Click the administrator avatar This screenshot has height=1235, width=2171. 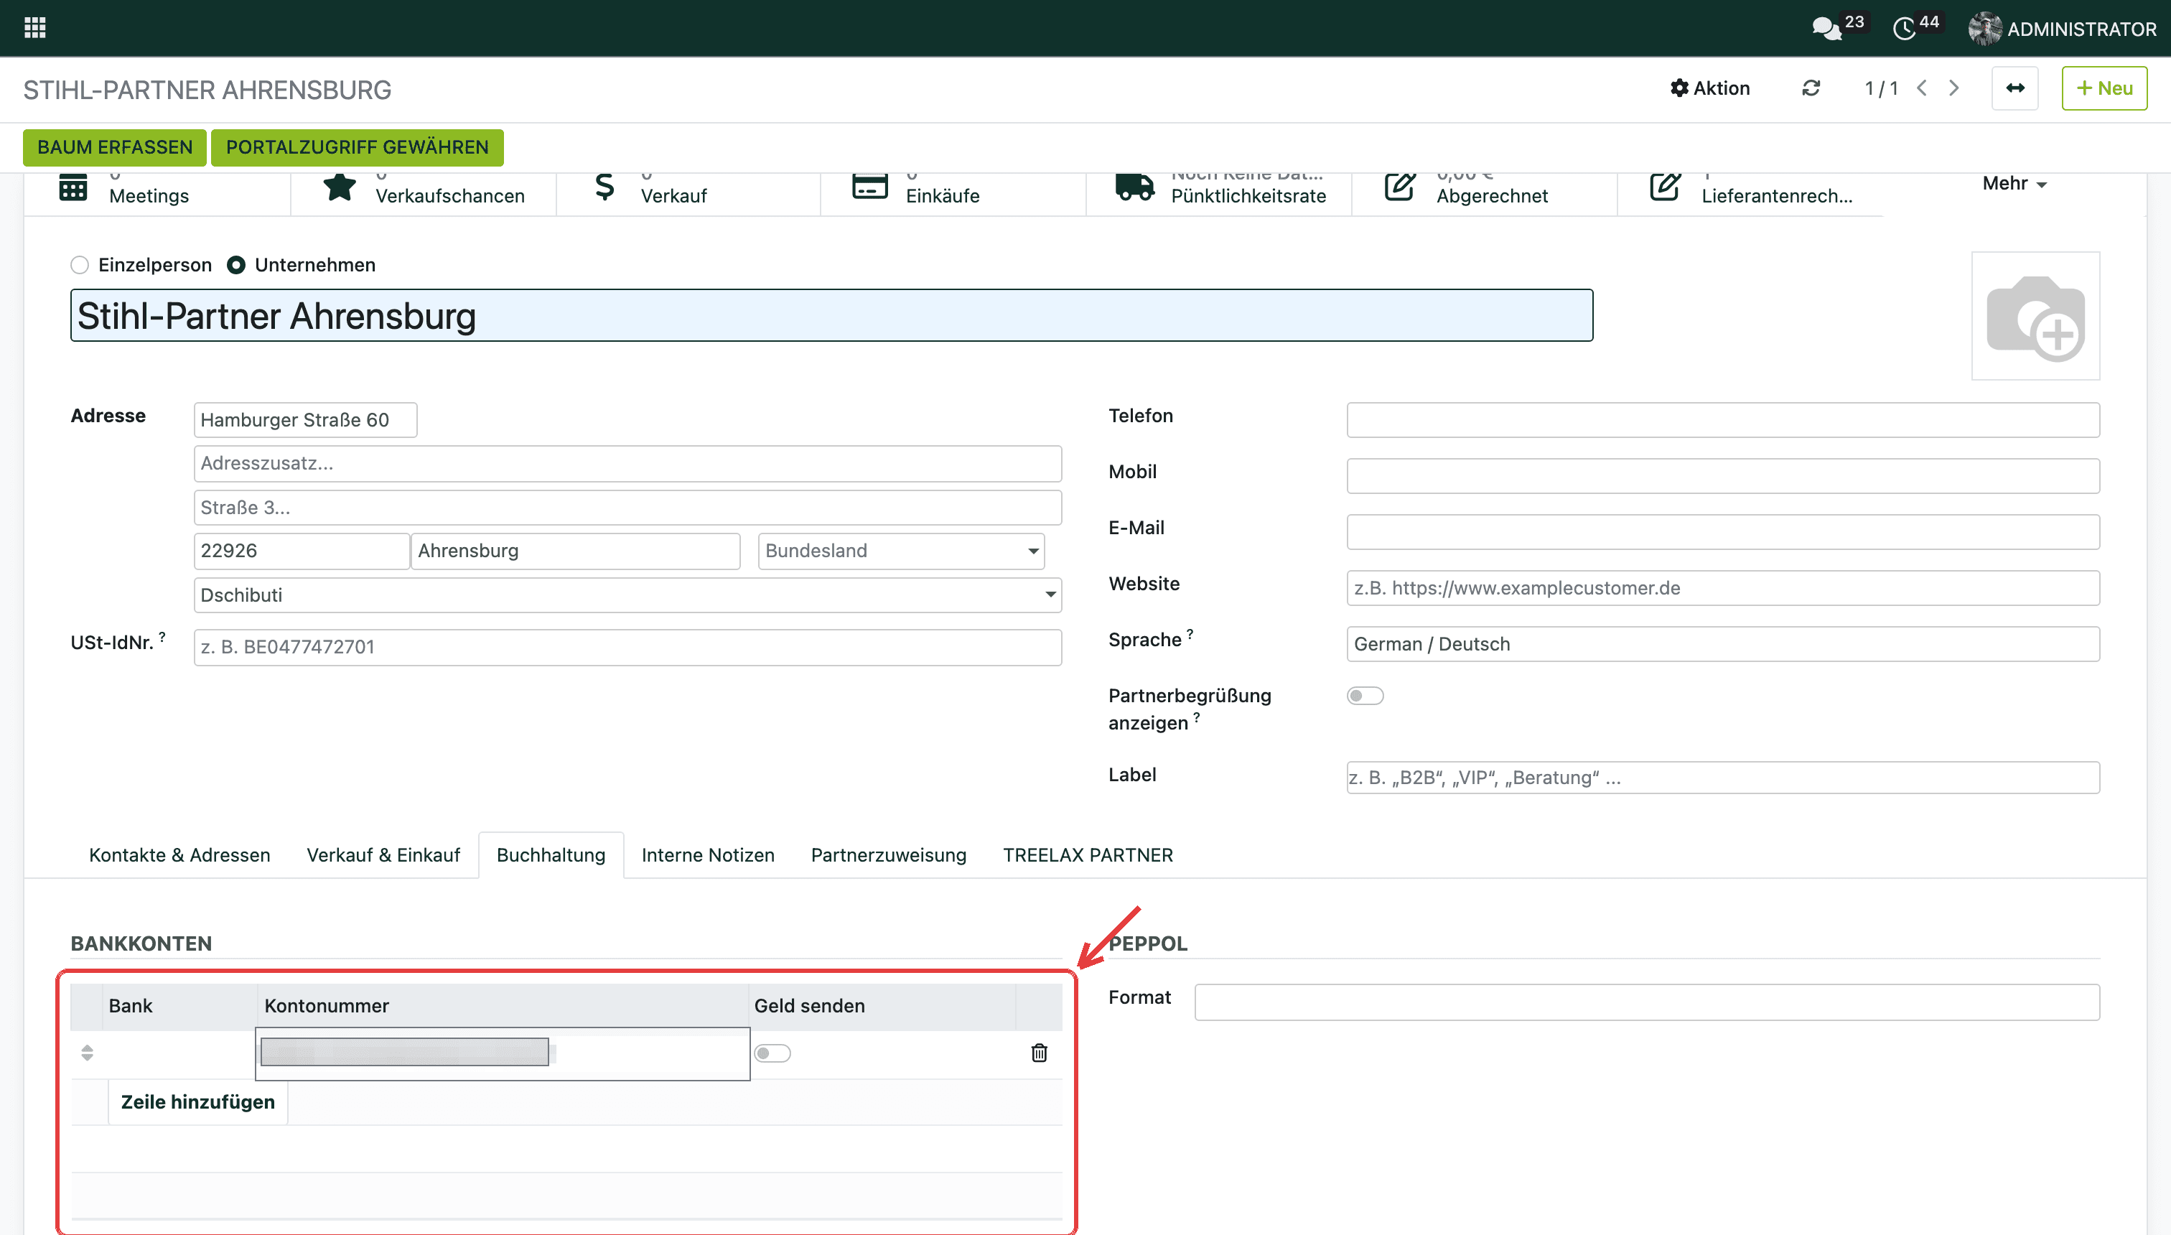[x=1984, y=29]
